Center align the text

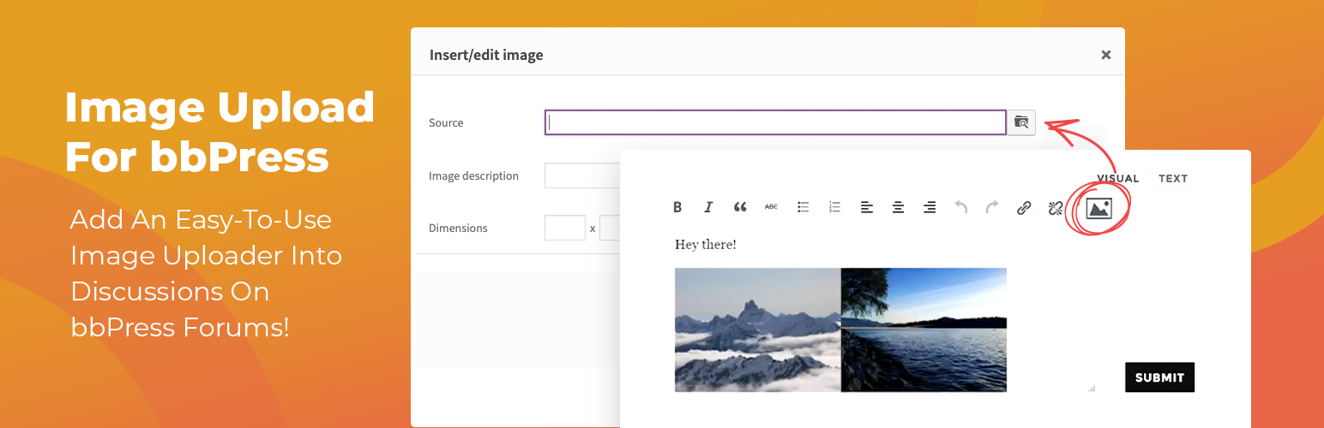click(x=898, y=207)
